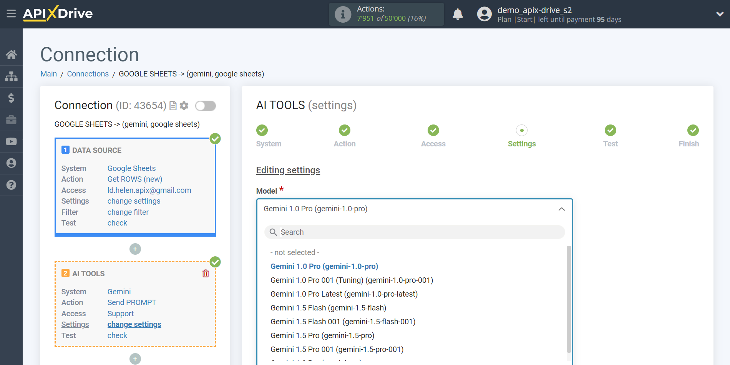Open the help question-mark sidebar icon
Screen dimensions: 730x365
click(x=11, y=185)
